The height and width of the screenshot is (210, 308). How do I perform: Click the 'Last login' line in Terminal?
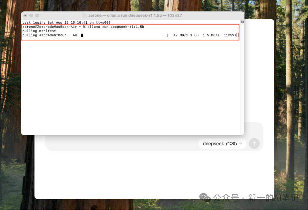[x=66, y=23]
